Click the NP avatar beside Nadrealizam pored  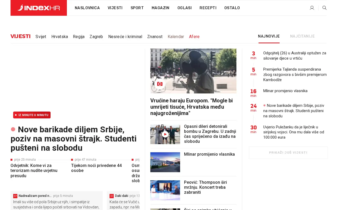click(x=15, y=196)
